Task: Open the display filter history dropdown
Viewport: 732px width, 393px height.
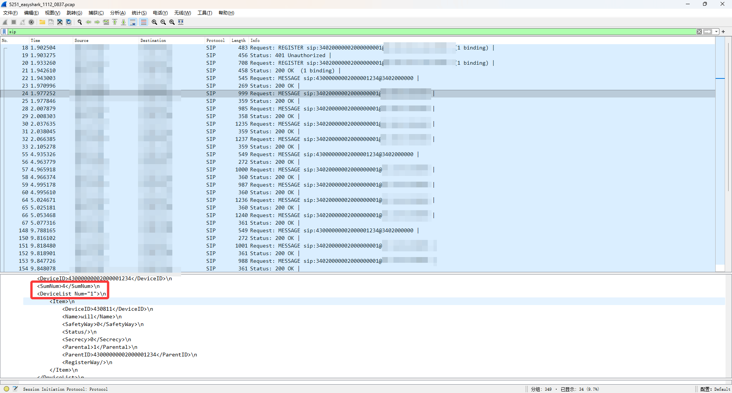Action: point(716,32)
